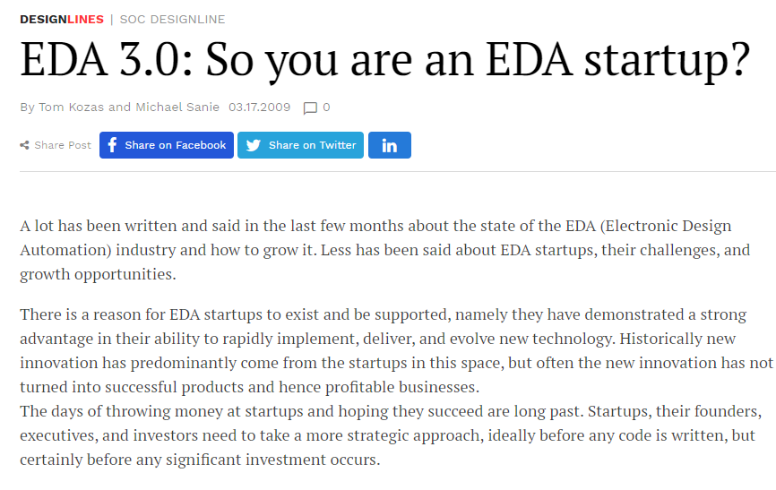Click the Facebook f logo icon

coord(112,145)
